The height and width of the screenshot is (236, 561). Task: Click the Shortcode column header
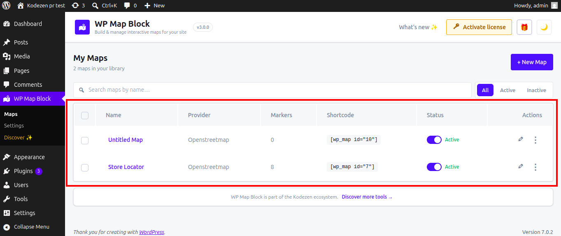[340, 115]
